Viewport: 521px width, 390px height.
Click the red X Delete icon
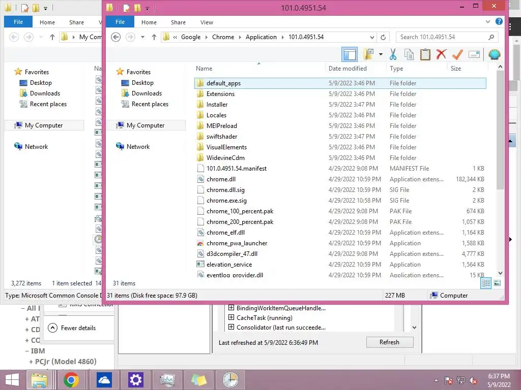pos(441,54)
